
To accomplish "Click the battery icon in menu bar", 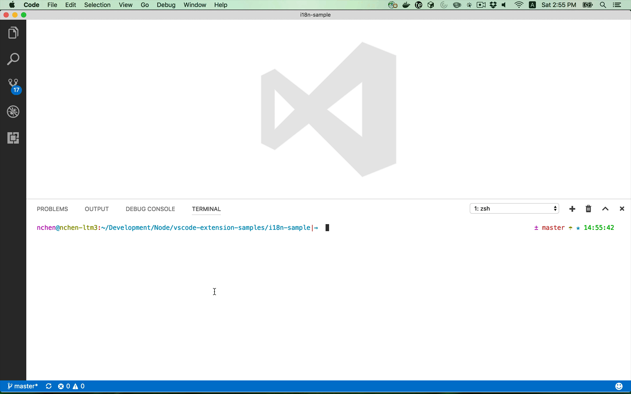I will point(588,5).
